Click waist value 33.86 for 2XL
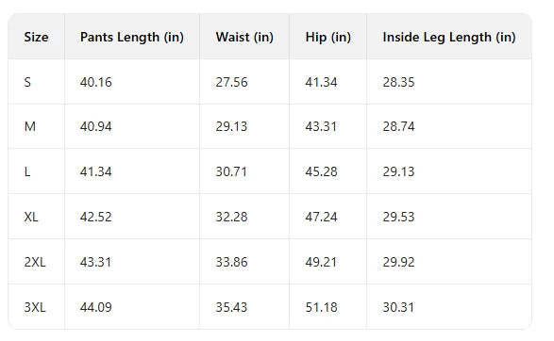 [x=232, y=262]
